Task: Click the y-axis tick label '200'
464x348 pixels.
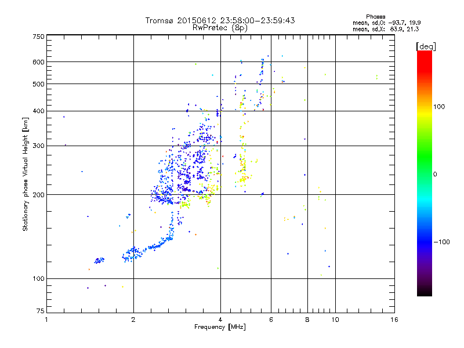Action: coord(38,195)
